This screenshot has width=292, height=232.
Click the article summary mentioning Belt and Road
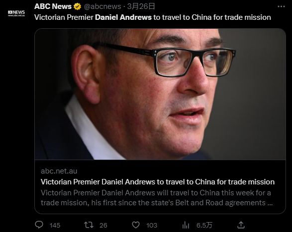(157, 198)
